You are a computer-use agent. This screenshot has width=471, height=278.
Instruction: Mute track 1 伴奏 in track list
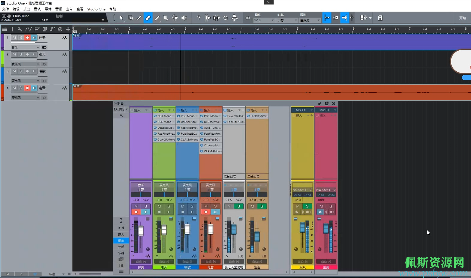pos(14,37)
